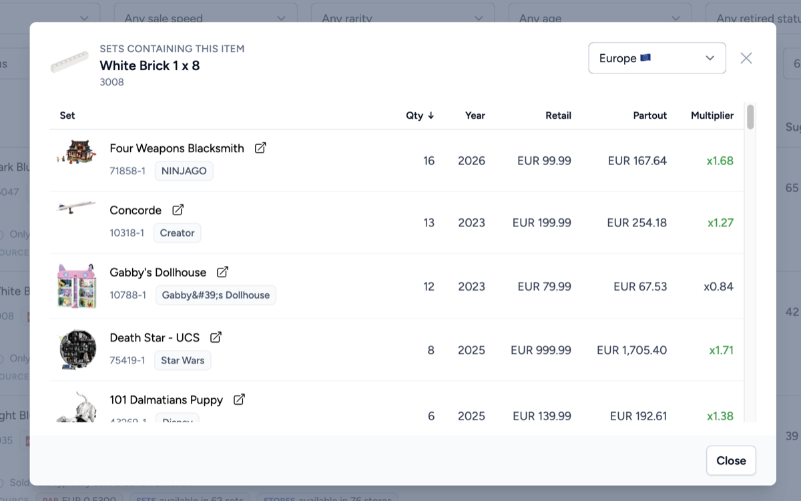Click the EUR 1,705.40 partout value
Image resolution: width=801 pixels, height=501 pixels.
(x=631, y=350)
